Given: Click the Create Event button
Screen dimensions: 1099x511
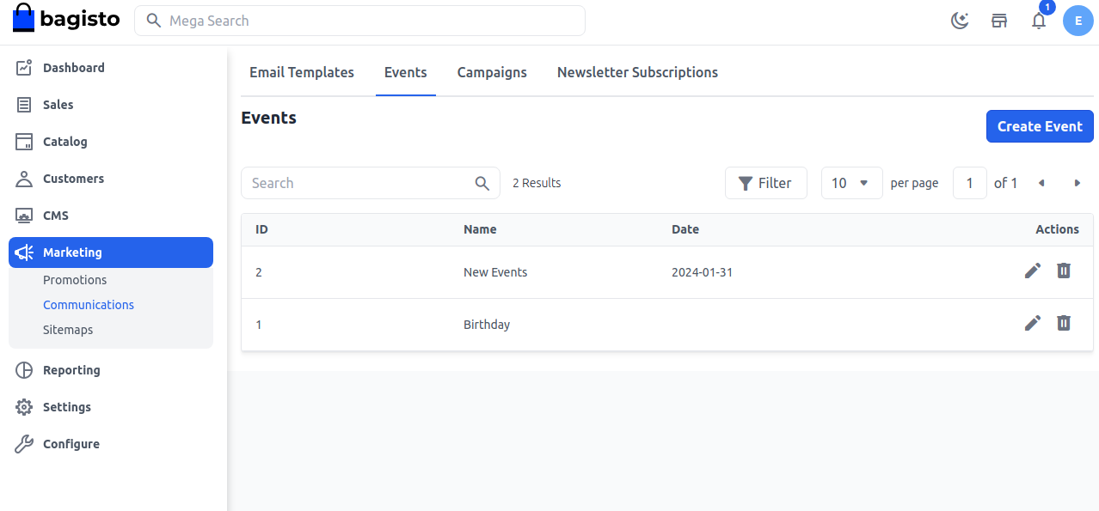Looking at the screenshot, I should pyautogui.click(x=1040, y=126).
